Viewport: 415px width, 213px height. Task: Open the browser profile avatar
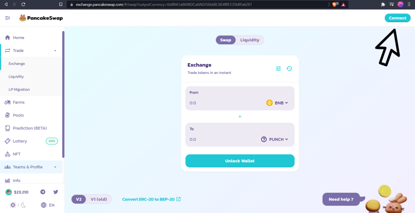point(401,4)
